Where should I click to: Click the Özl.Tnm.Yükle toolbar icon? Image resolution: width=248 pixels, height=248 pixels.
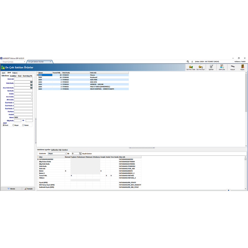191,67
